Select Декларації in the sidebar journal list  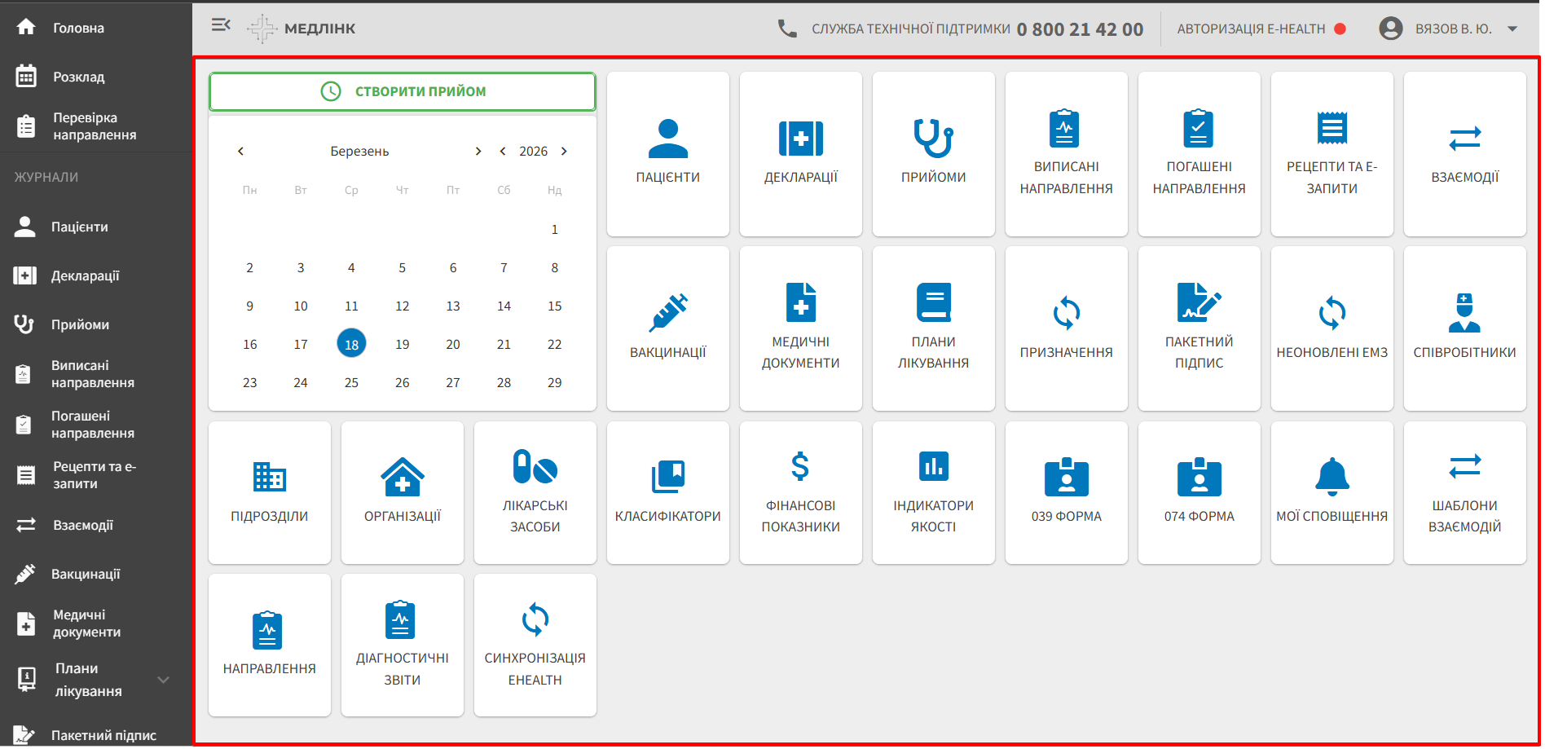coord(85,275)
